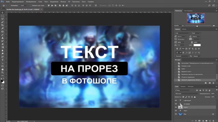The width and height of the screenshot is (218, 122).
Task: Select the Horizontal Type tool
Action: (x=2, y=60)
